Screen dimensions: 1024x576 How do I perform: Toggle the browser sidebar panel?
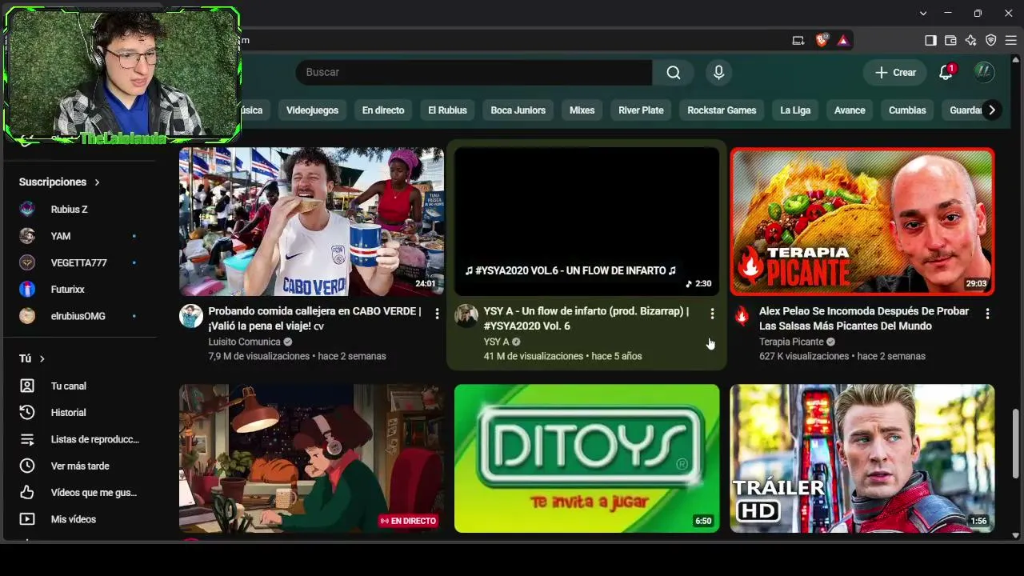pos(930,40)
